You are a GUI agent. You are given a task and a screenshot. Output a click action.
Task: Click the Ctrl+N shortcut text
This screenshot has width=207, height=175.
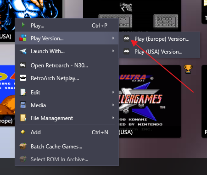click(x=100, y=132)
